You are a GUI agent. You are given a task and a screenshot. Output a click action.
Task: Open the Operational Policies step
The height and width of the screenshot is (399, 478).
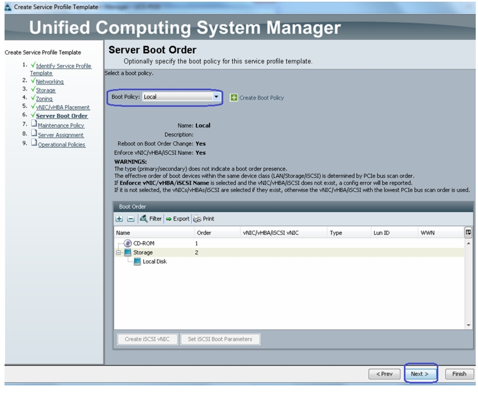point(61,145)
